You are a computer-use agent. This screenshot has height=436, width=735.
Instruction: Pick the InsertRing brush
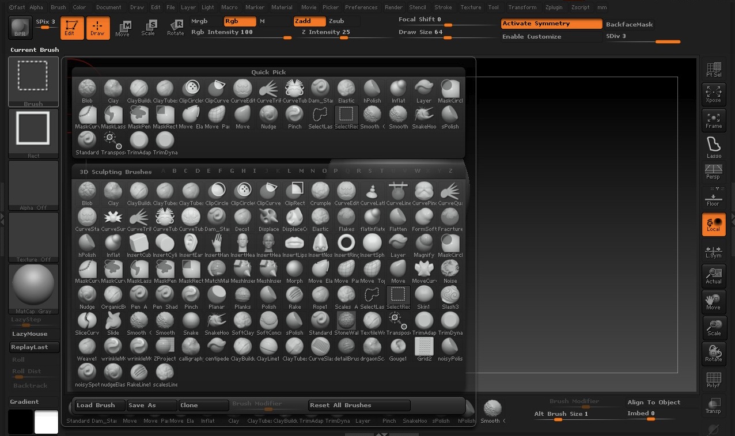(x=346, y=245)
